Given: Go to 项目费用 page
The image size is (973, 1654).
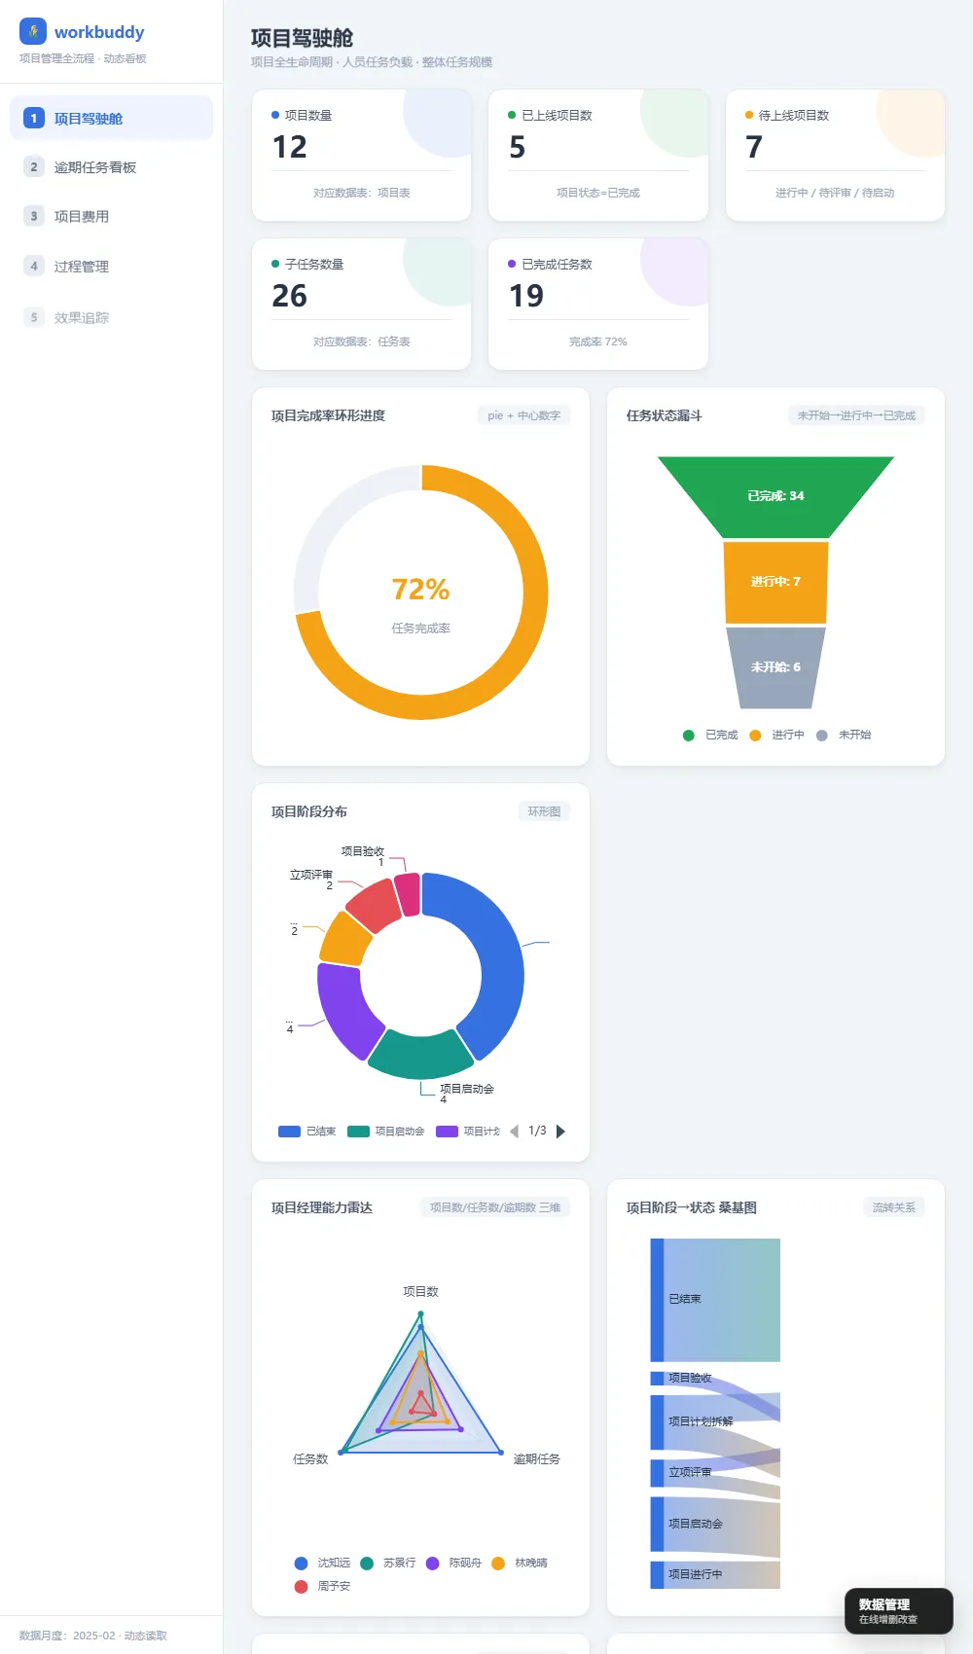Looking at the screenshot, I should click(111, 216).
